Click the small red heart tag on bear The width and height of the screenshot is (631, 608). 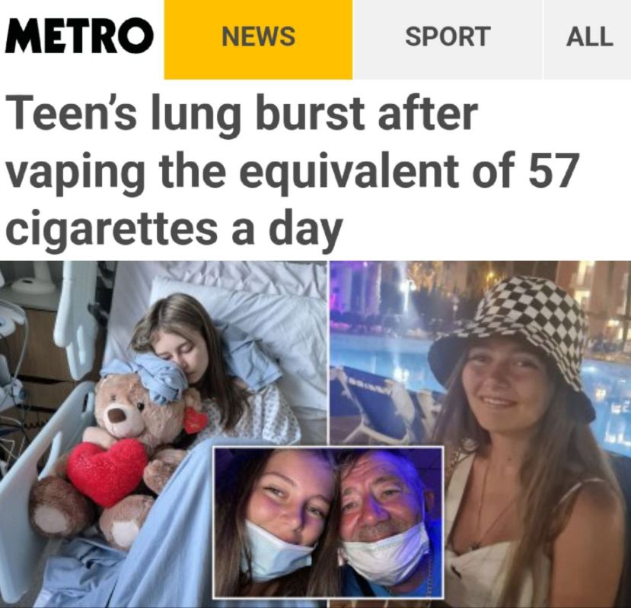point(196,420)
